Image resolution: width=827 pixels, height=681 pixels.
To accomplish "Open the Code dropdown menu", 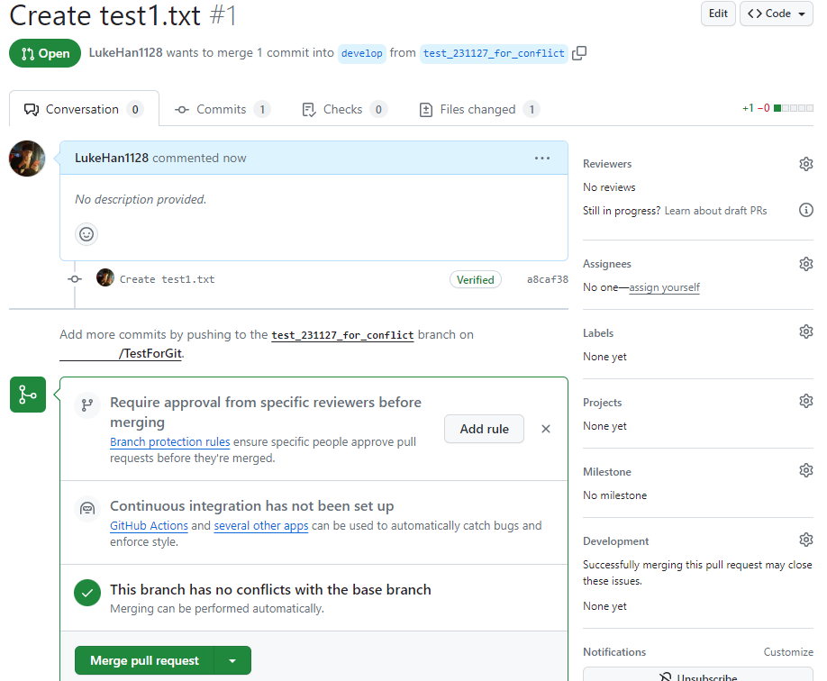I will tap(777, 14).
